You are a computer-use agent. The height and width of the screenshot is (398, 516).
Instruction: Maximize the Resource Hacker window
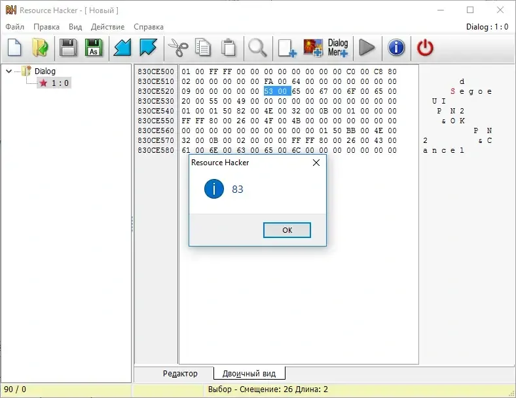470,10
